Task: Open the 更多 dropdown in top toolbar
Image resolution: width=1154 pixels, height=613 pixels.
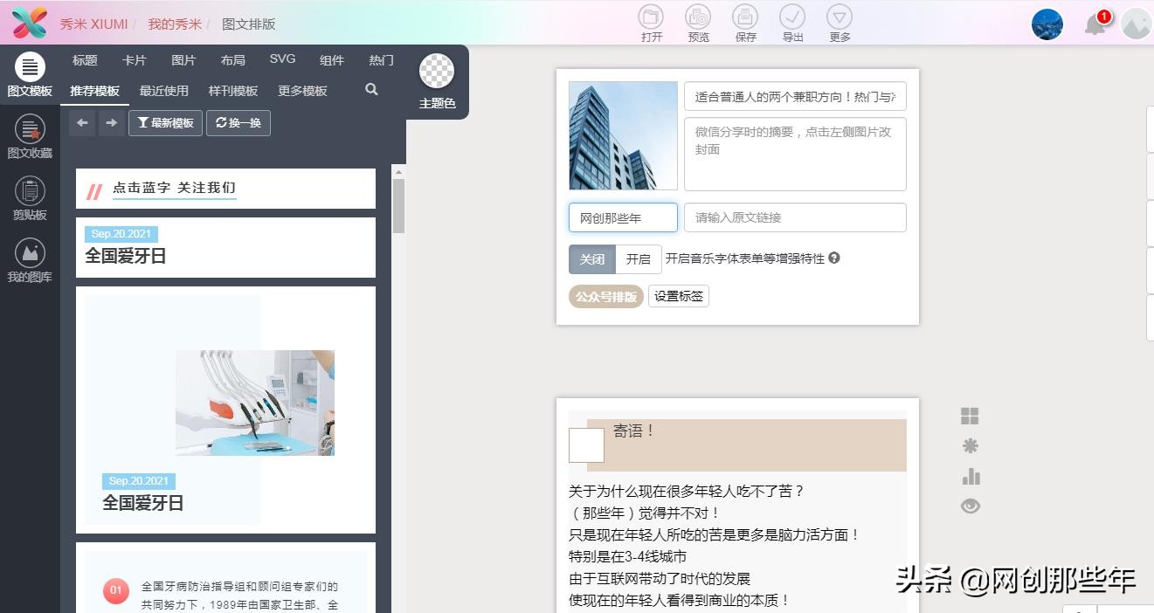Action: click(839, 23)
